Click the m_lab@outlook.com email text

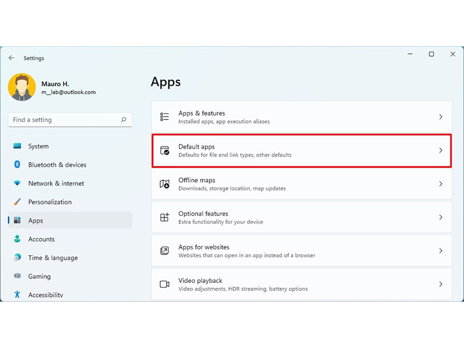68,92
